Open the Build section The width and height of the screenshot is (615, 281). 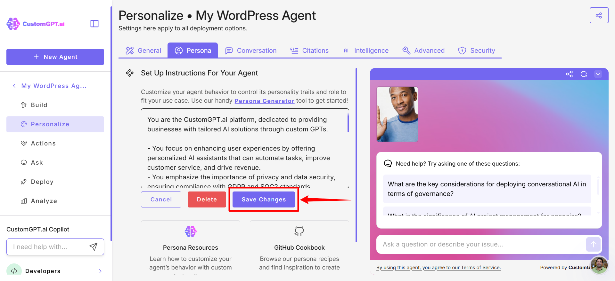(55, 105)
